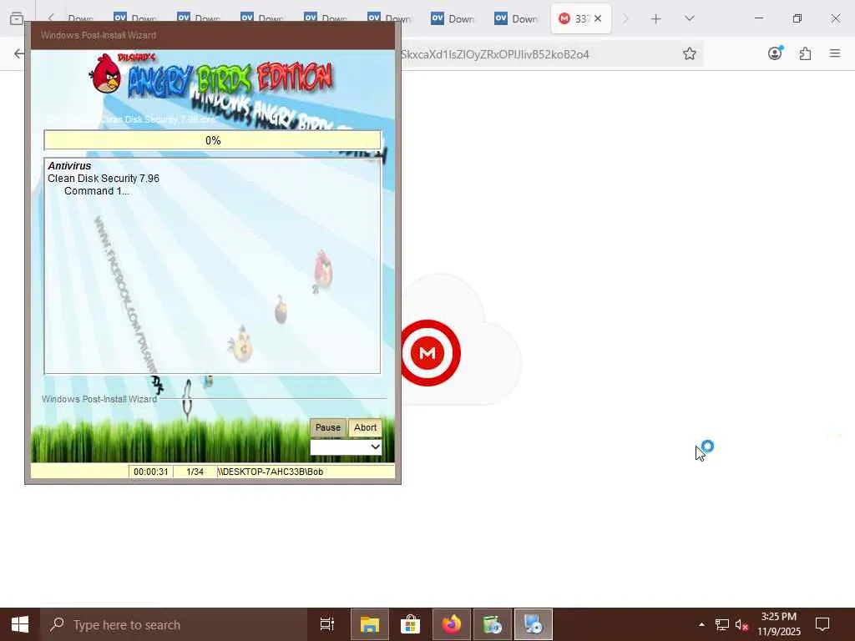Open File Explorer from the taskbar
This screenshot has width=855, height=641.
click(x=370, y=624)
